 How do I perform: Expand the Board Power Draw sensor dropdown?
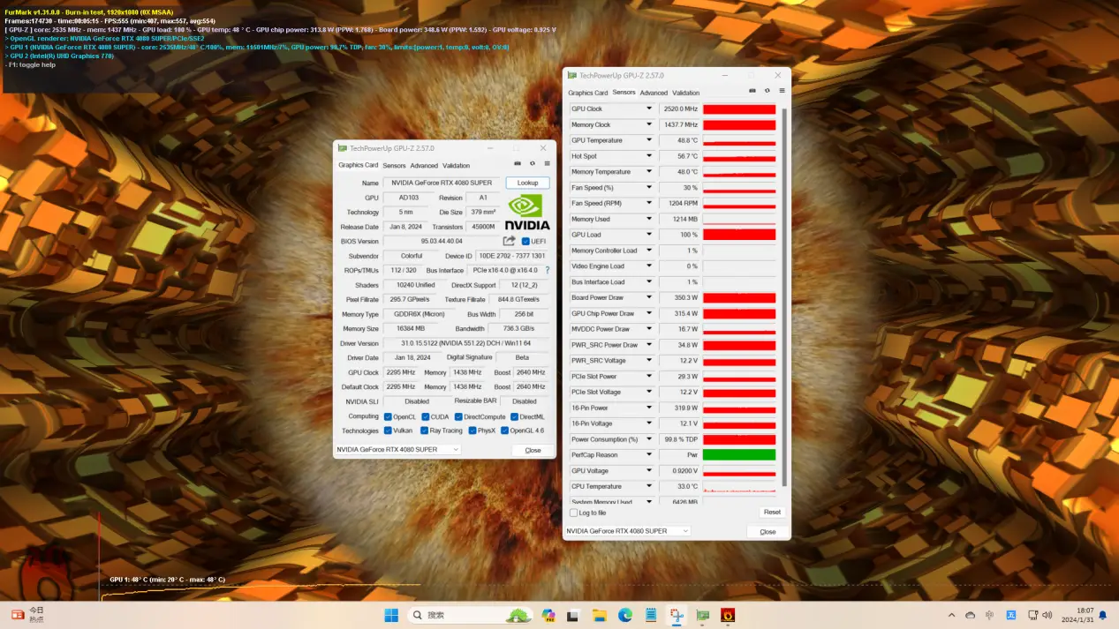coord(649,298)
